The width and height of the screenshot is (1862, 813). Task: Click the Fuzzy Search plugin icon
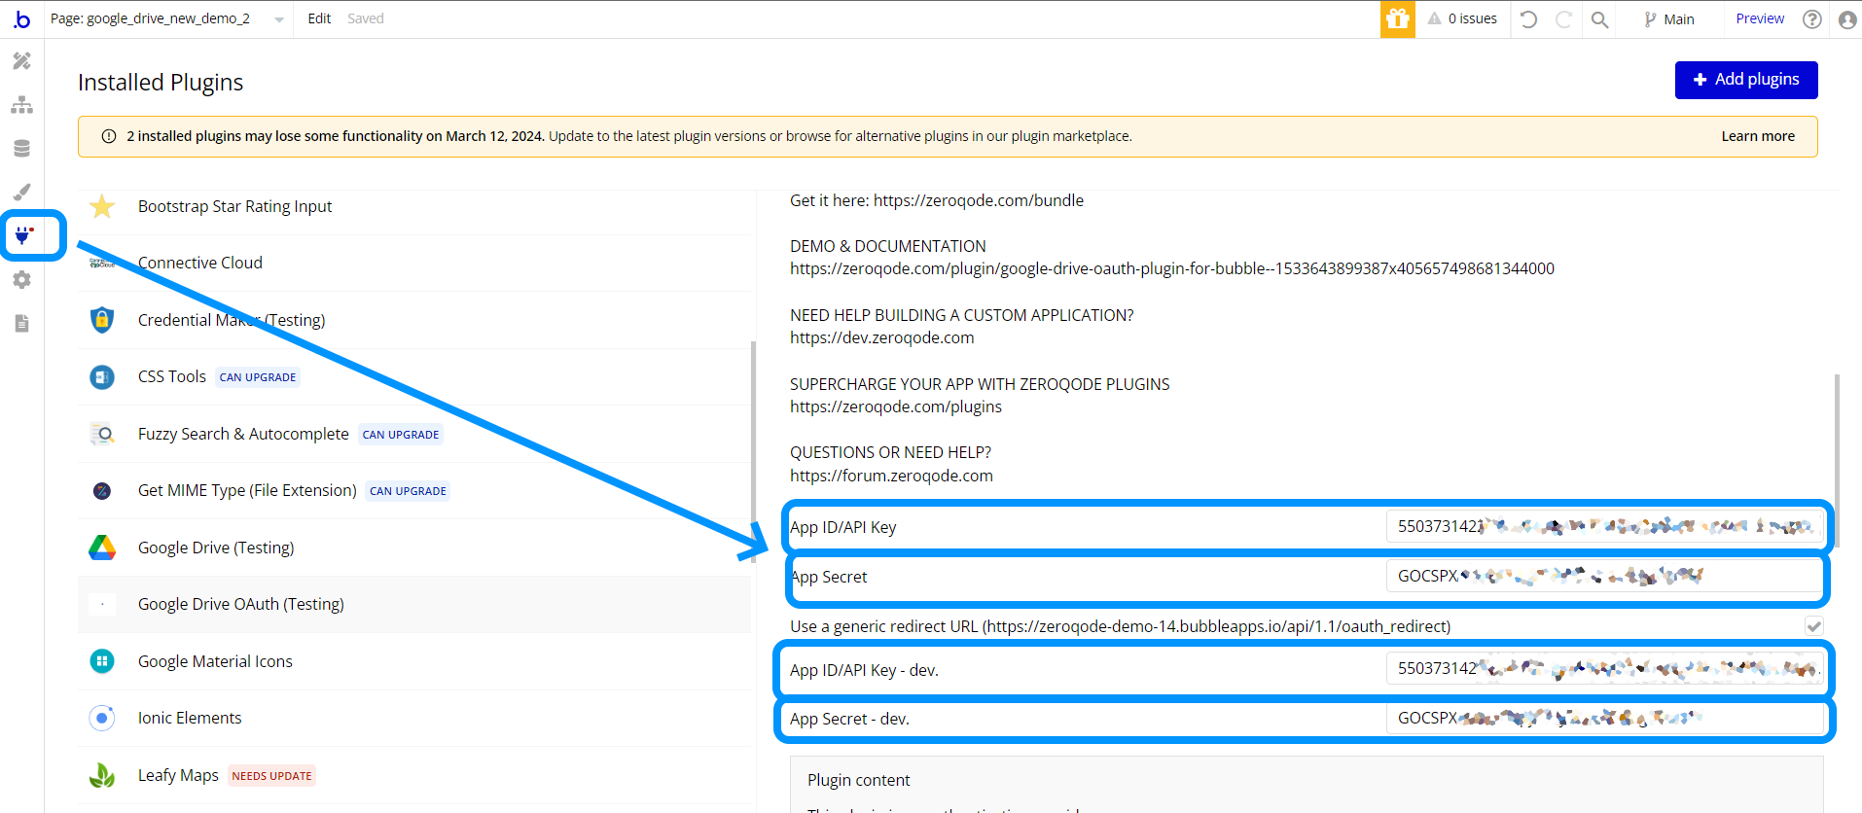click(x=102, y=434)
